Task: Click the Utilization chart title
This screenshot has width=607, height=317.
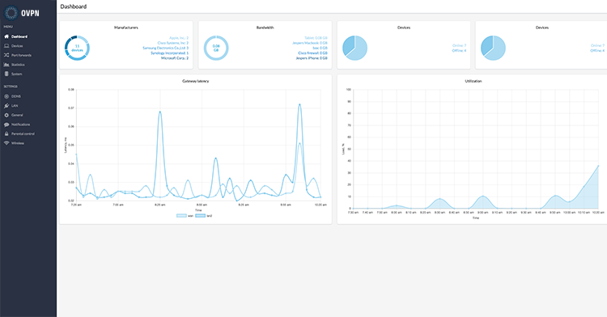Action: point(473,81)
